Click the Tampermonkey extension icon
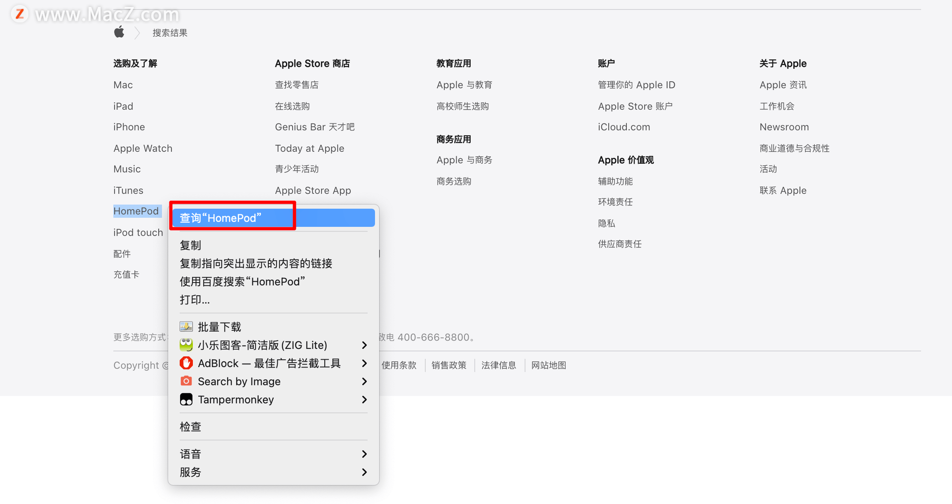This screenshot has width=952, height=504. (186, 399)
